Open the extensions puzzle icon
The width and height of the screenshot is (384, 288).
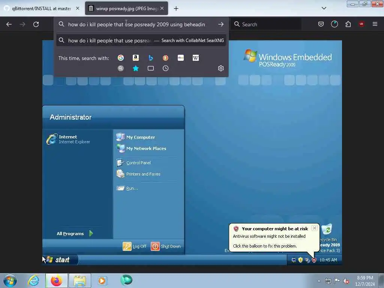[x=348, y=24]
